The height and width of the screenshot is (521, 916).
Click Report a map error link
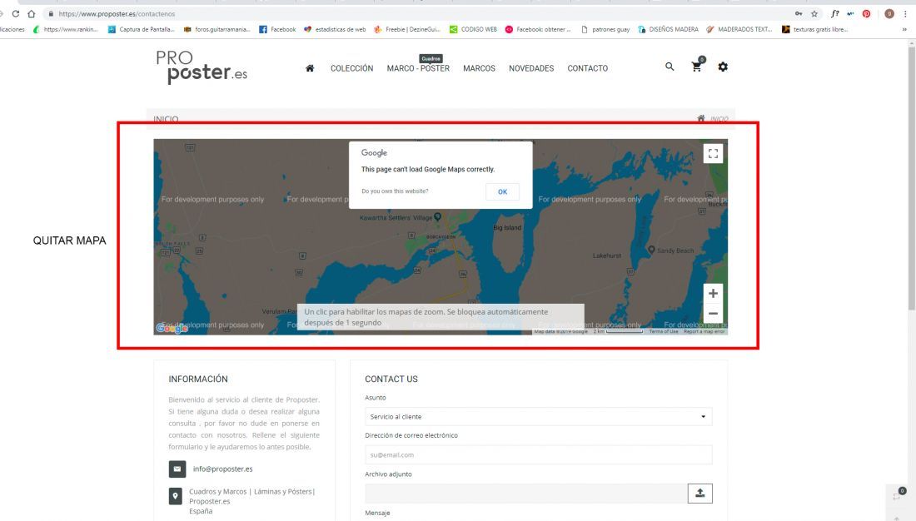point(704,331)
